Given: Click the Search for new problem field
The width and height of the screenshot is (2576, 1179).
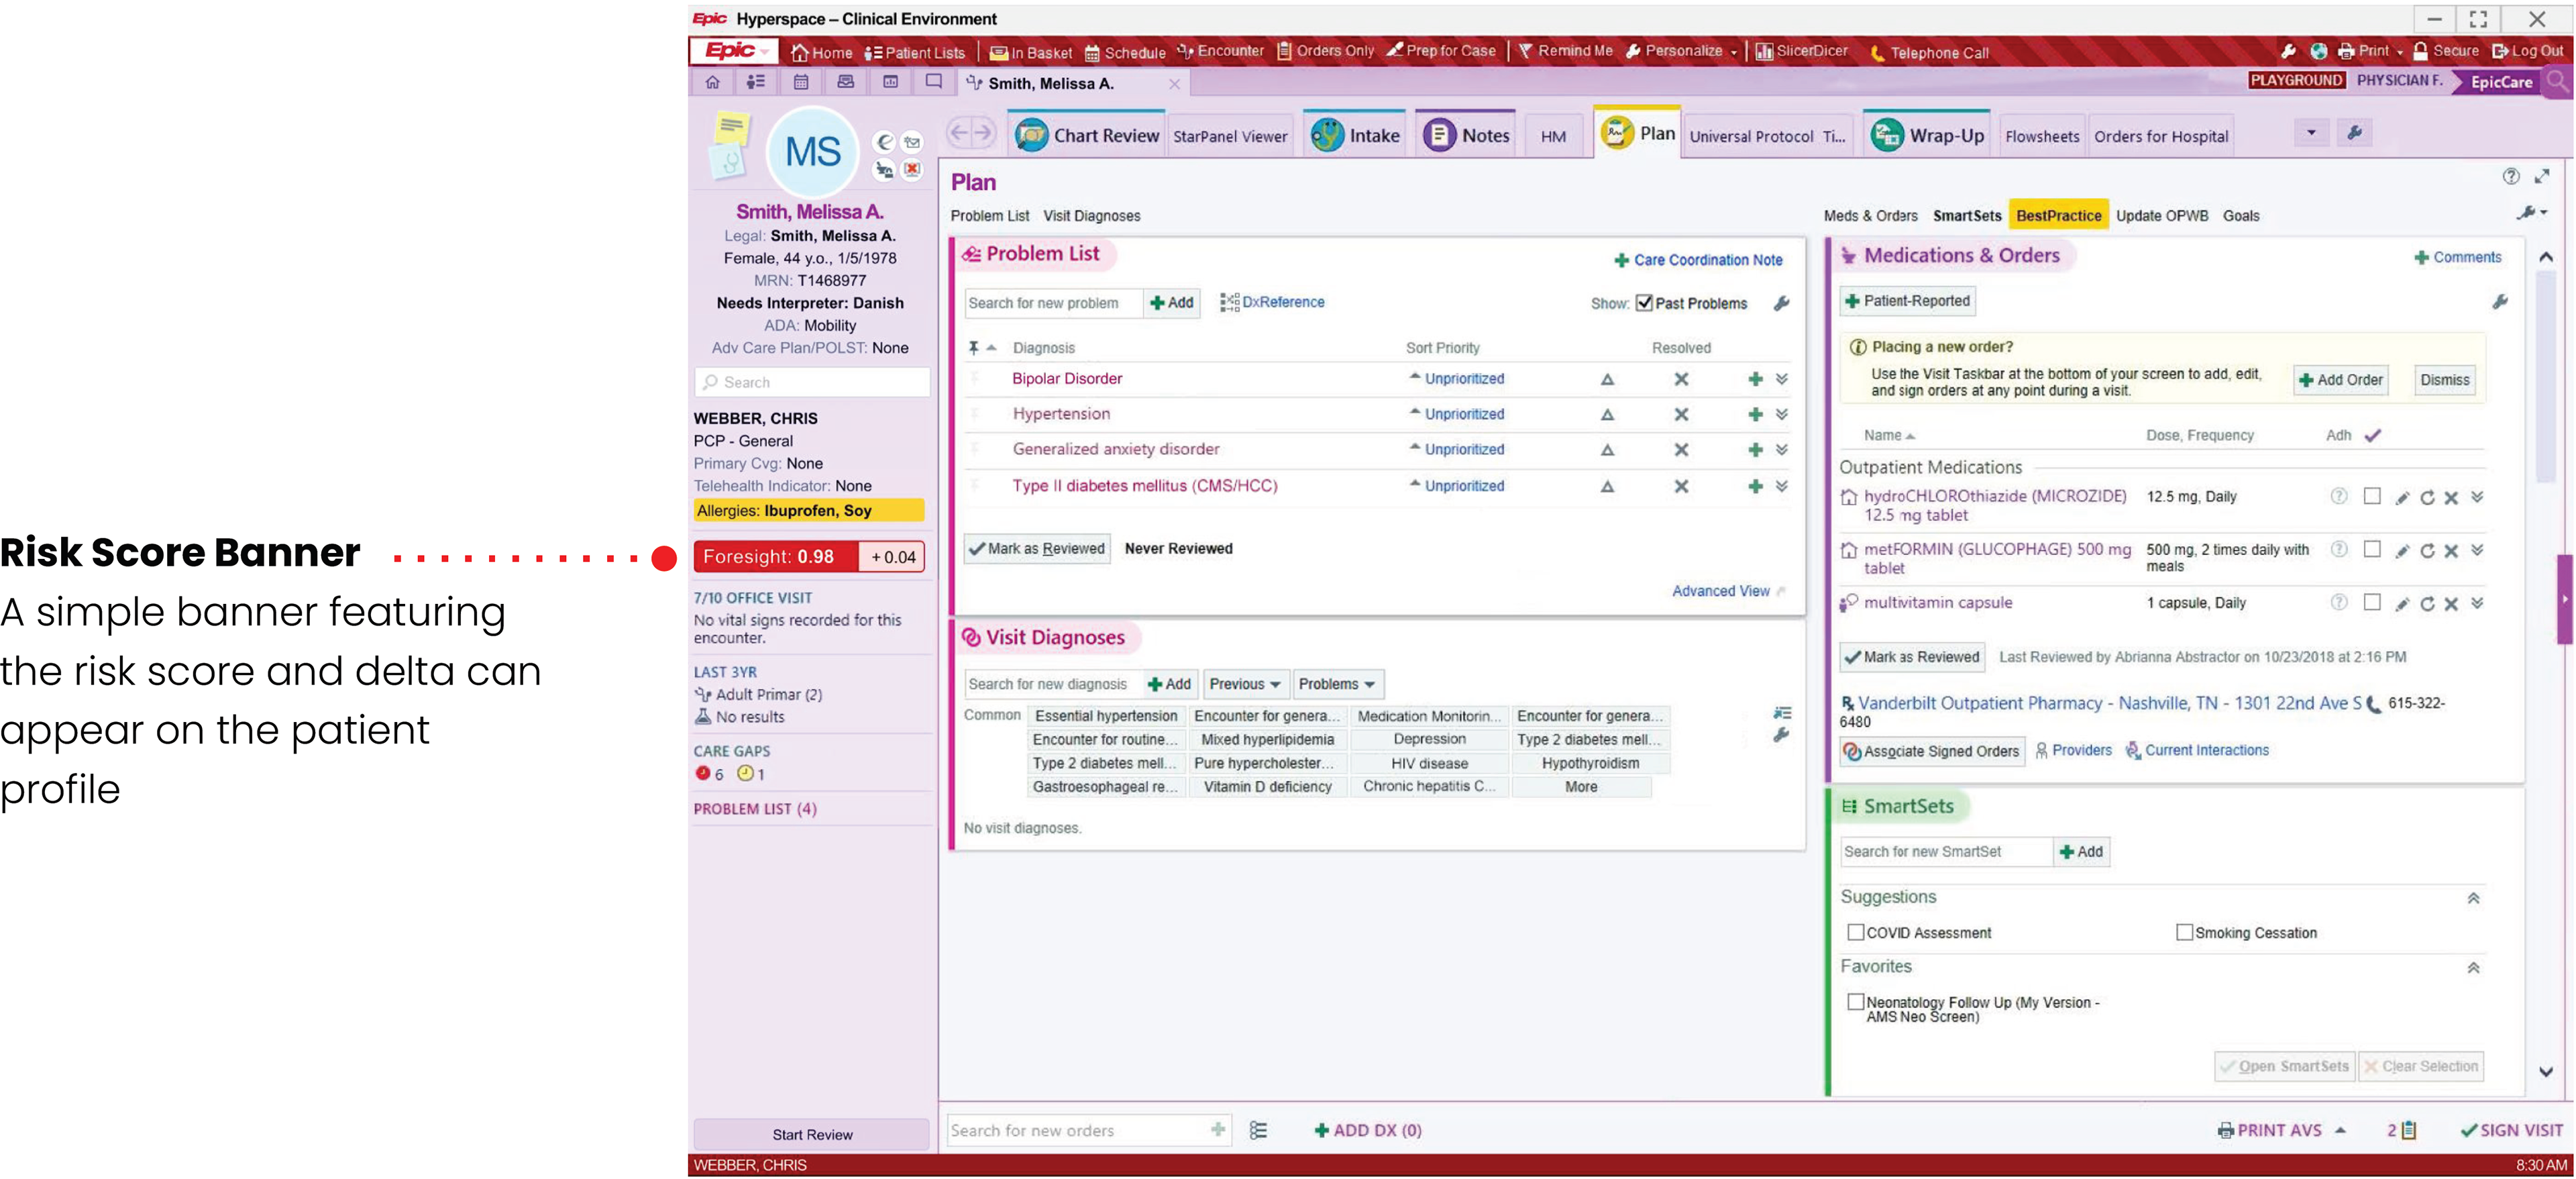Looking at the screenshot, I should (1053, 303).
